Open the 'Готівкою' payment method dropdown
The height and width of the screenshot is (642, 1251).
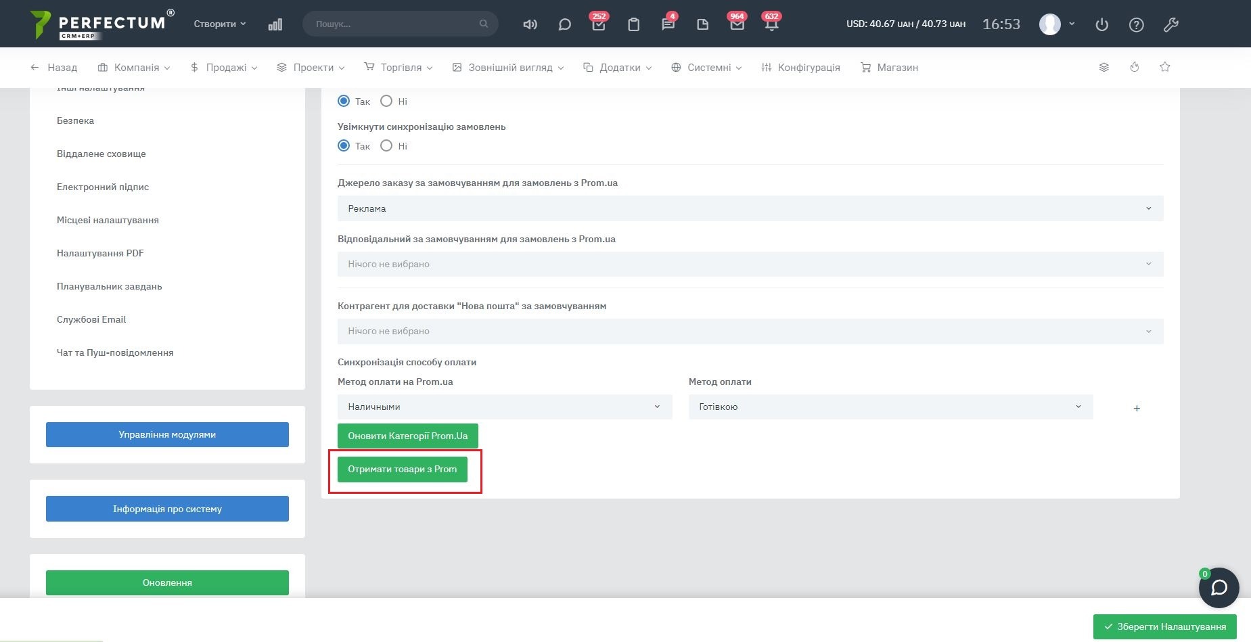tap(890, 407)
